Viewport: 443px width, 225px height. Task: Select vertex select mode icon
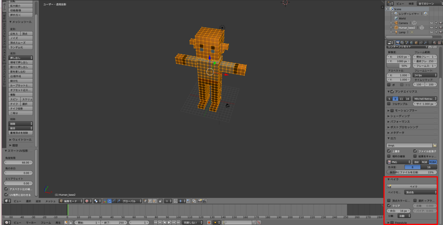pos(145,201)
